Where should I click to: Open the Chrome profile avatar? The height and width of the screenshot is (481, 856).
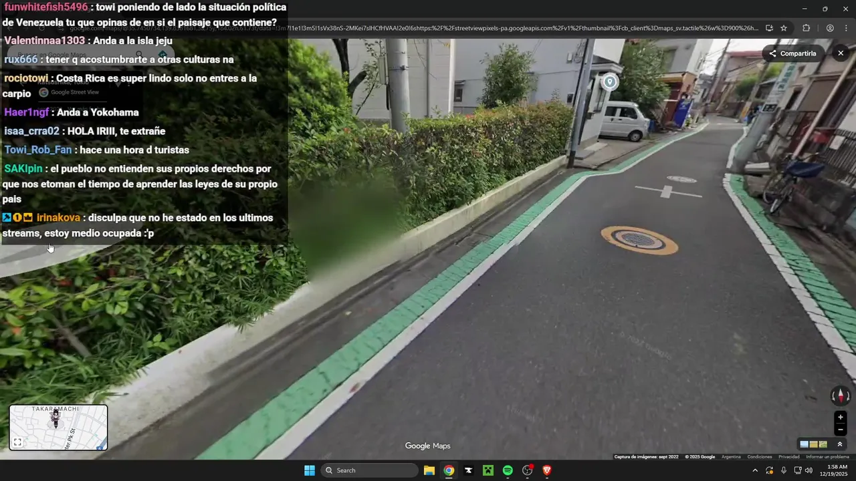(830, 28)
